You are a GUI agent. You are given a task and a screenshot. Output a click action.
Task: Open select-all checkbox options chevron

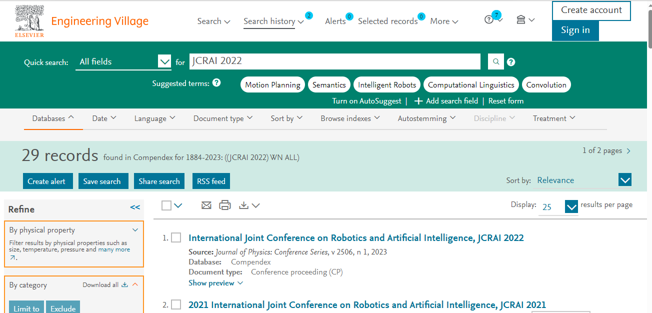tap(178, 205)
